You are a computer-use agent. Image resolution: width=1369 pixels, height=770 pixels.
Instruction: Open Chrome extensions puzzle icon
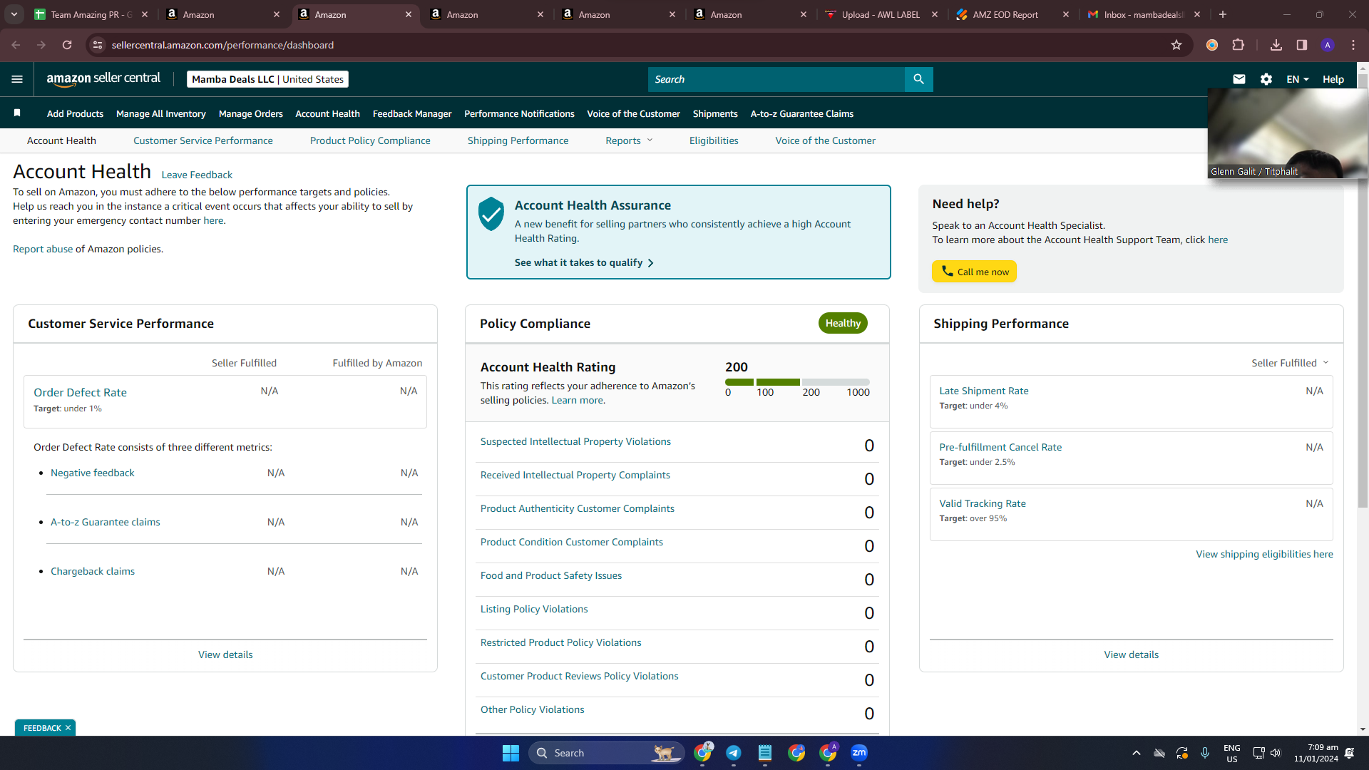click(1239, 45)
